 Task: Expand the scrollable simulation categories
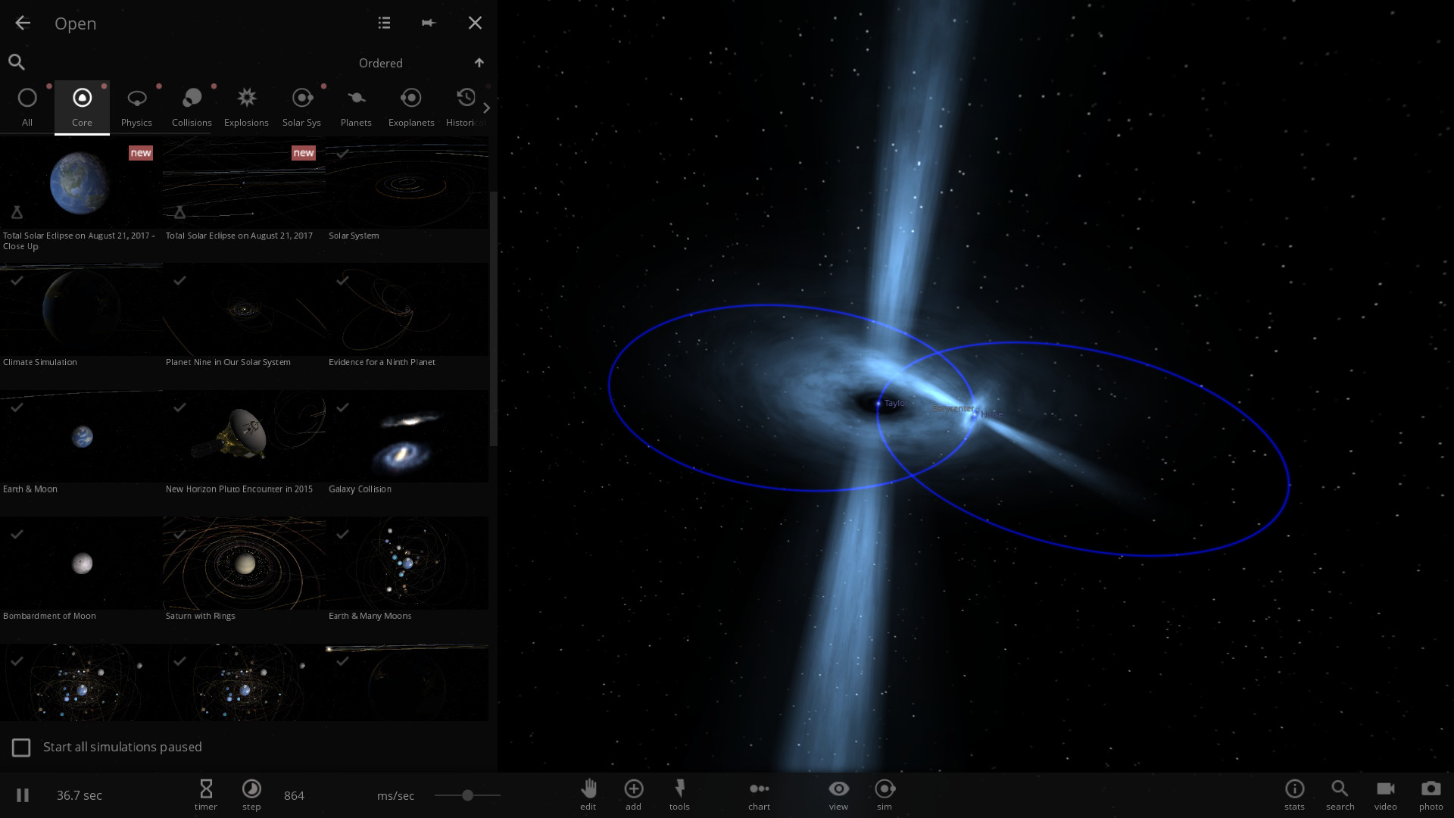point(486,107)
